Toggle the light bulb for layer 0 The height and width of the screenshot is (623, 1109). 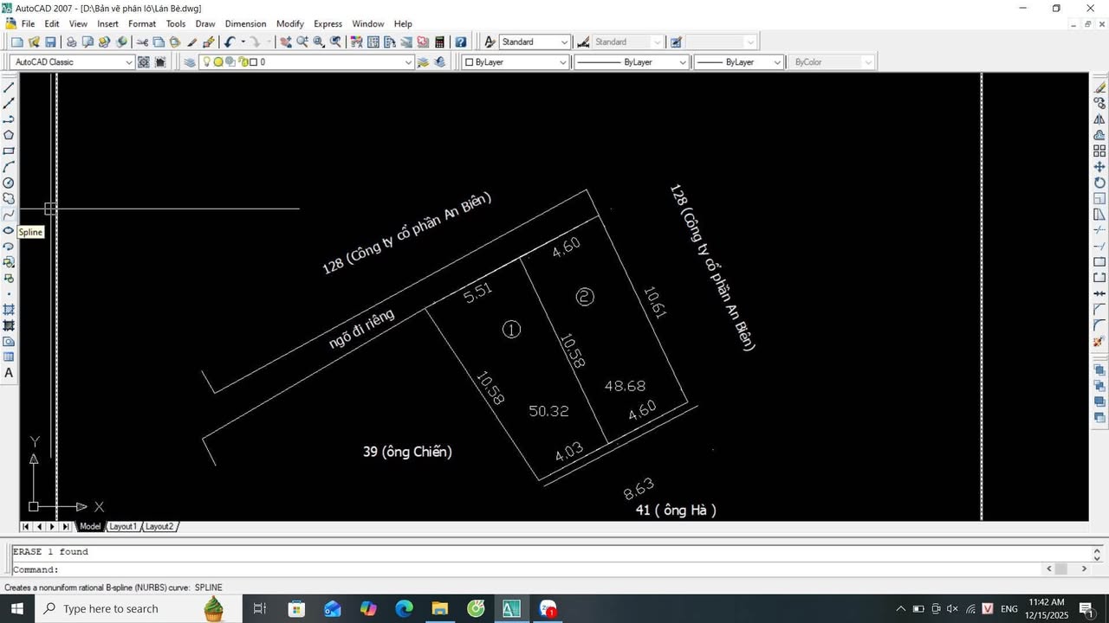(206, 61)
